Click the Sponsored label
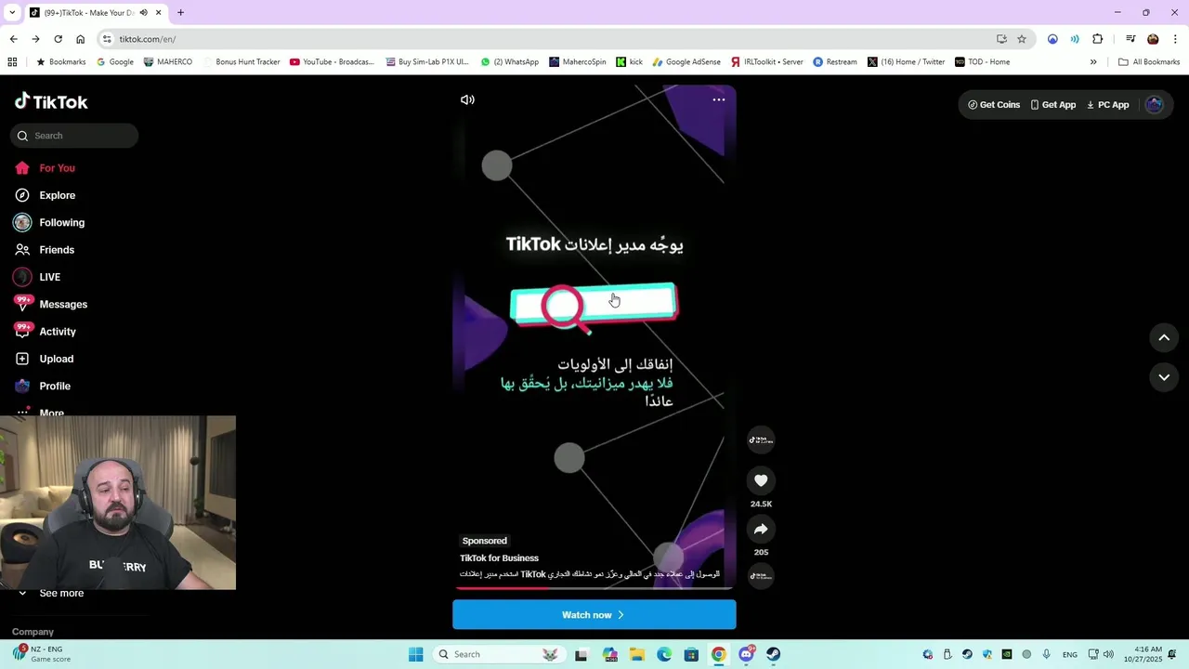Image resolution: width=1189 pixels, height=669 pixels. [485, 541]
